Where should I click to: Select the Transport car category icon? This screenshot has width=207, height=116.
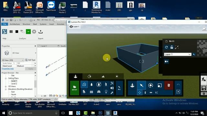(99, 92)
